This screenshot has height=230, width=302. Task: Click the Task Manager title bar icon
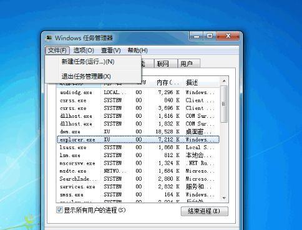pyautogui.click(x=49, y=38)
